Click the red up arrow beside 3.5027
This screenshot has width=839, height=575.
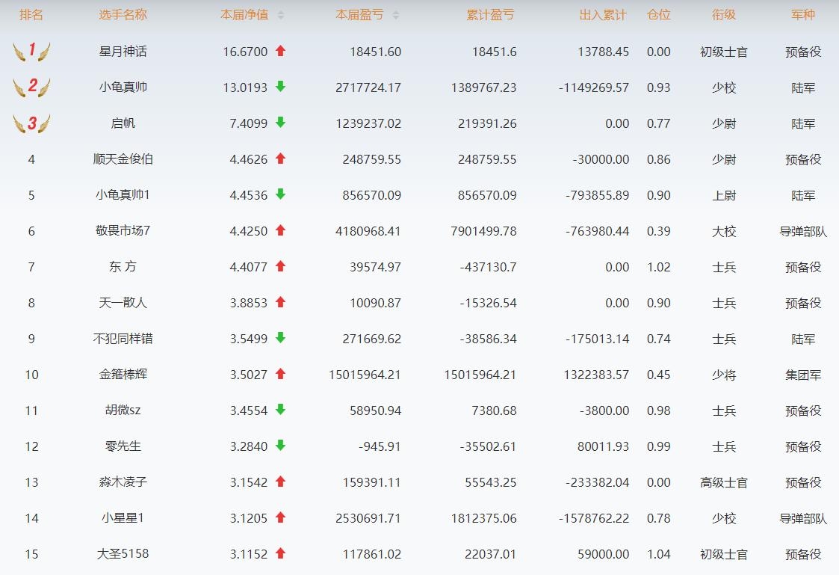point(280,374)
